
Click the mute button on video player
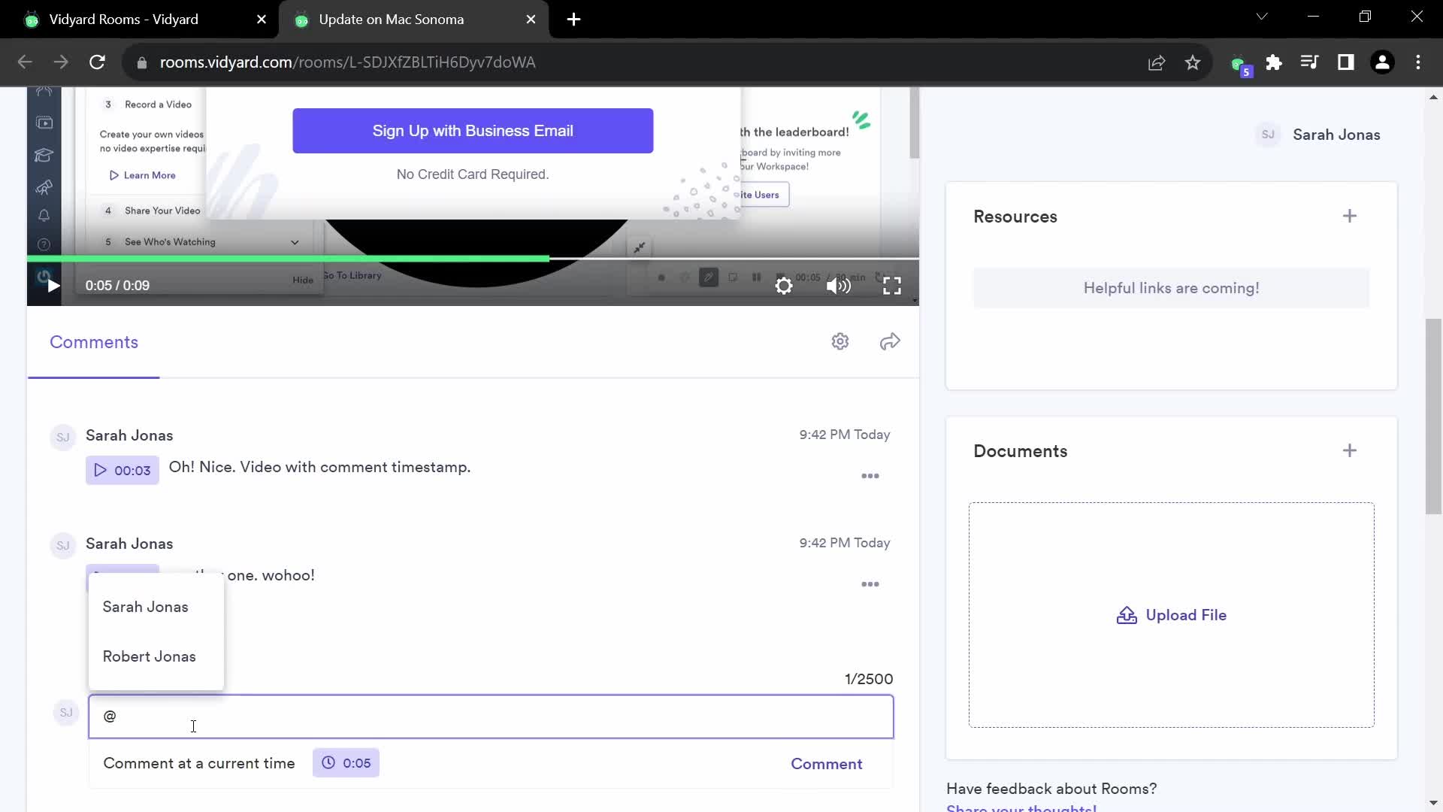tap(839, 286)
